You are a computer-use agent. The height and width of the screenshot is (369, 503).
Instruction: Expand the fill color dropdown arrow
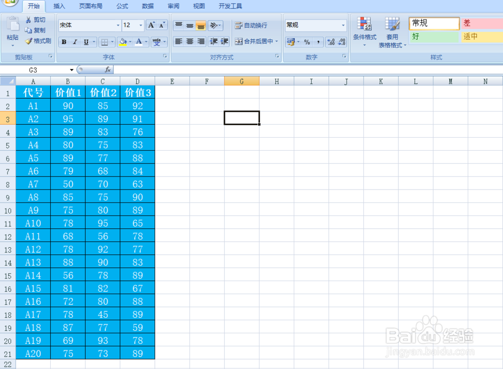pyautogui.click(x=130, y=42)
